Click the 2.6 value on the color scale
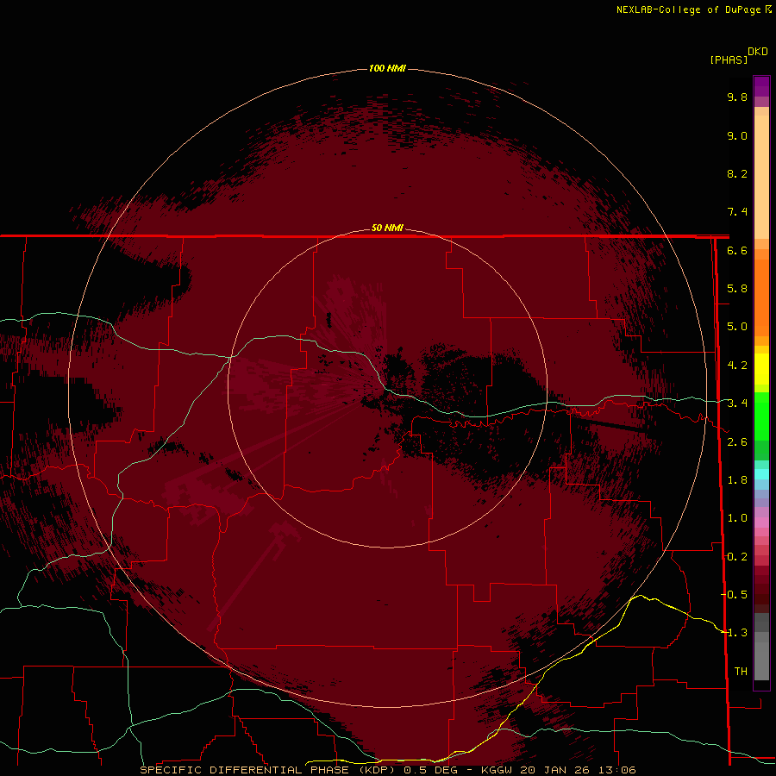The image size is (776, 776). (x=737, y=442)
